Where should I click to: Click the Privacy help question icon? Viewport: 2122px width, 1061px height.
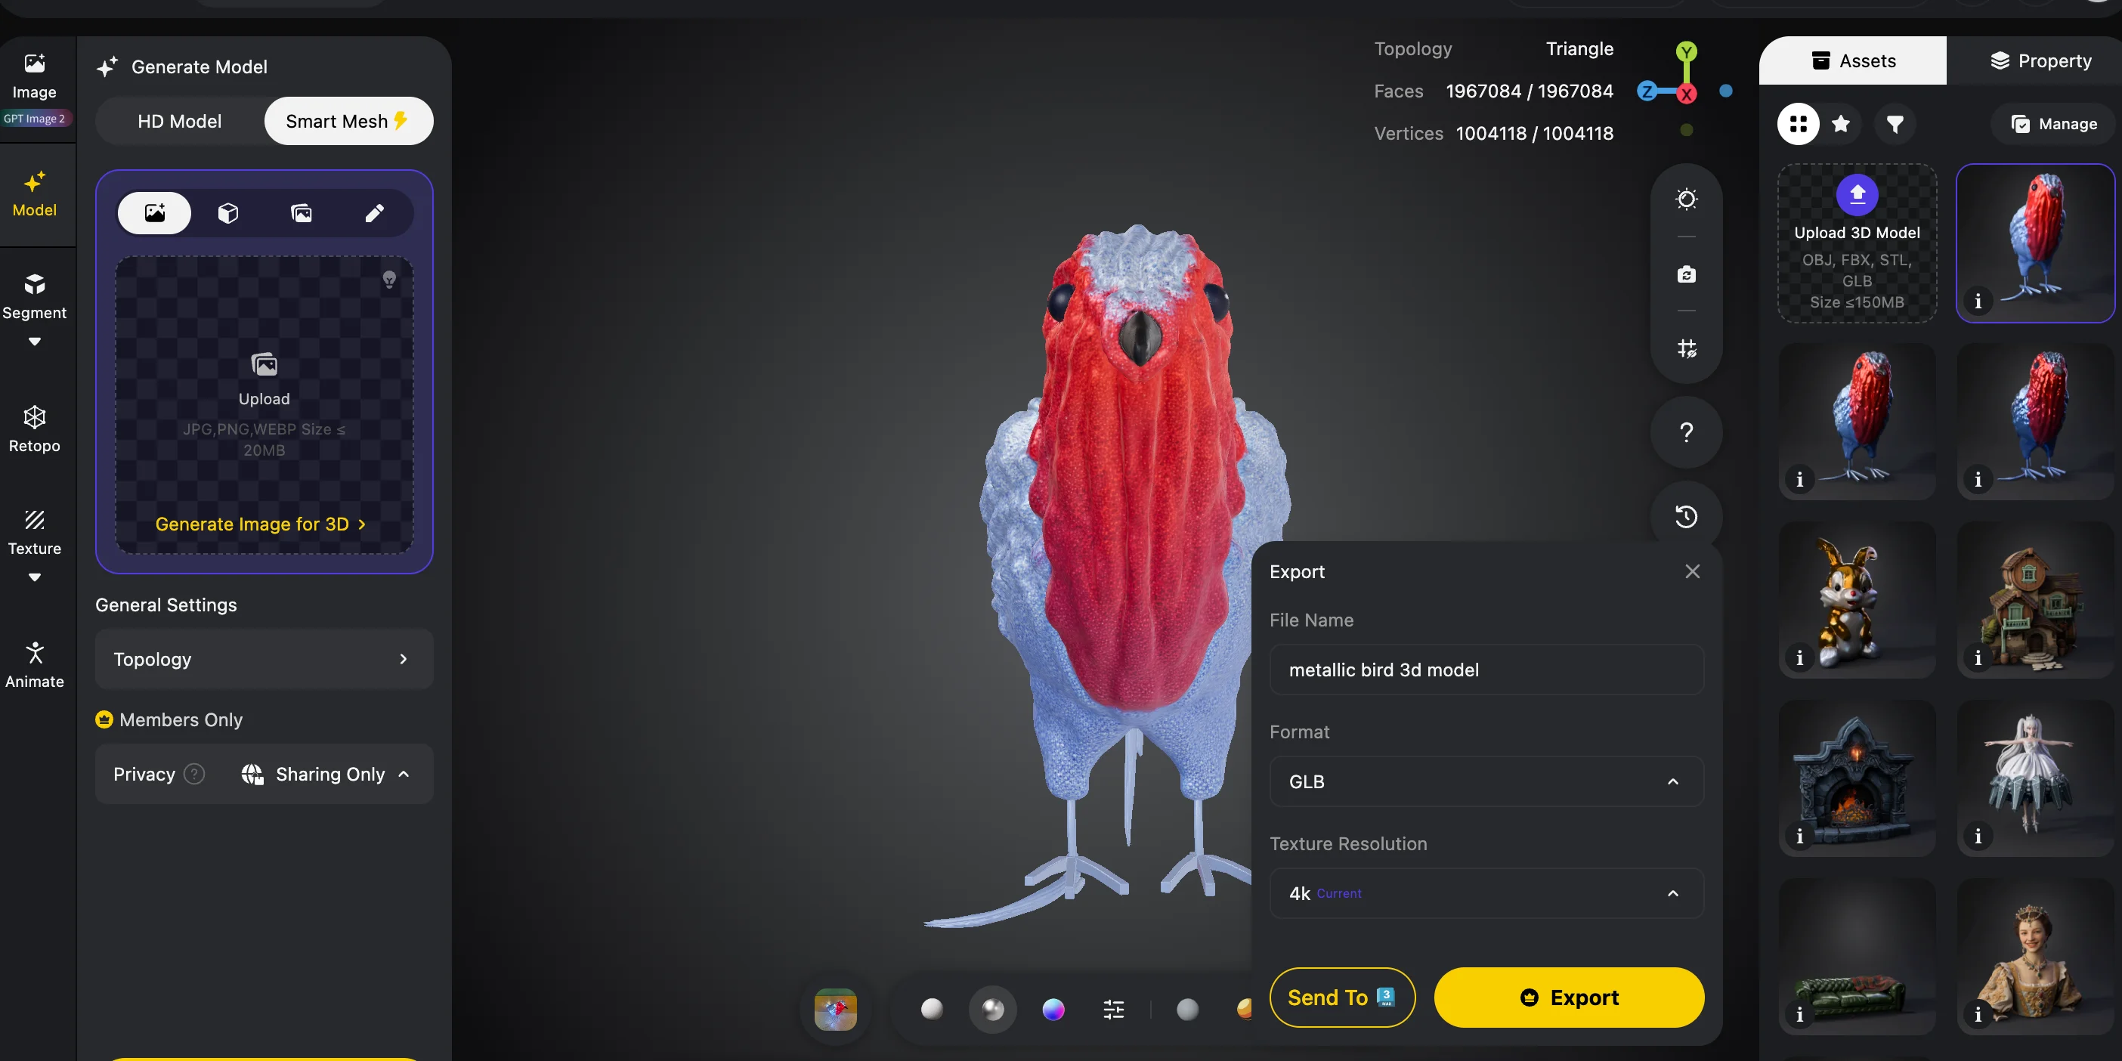pyautogui.click(x=194, y=774)
